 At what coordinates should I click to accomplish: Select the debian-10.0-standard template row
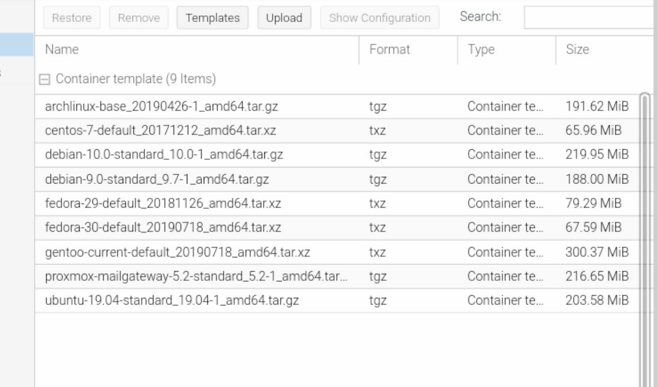(x=337, y=155)
